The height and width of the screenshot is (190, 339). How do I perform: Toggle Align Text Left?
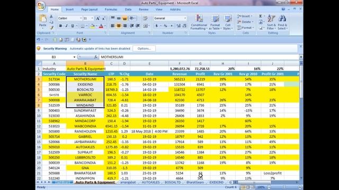point(113,26)
